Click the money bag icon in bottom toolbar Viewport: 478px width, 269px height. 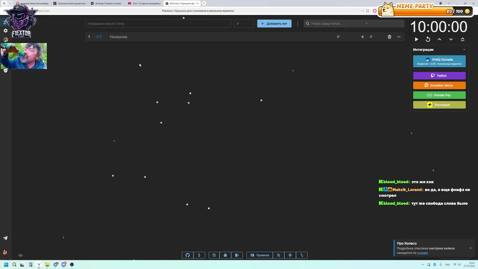click(x=225, y=255)
